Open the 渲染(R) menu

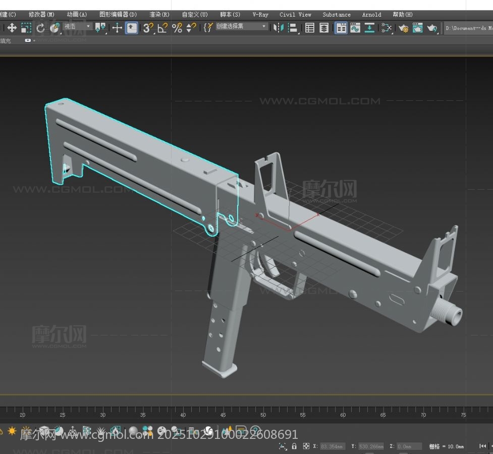click(159, 15)
